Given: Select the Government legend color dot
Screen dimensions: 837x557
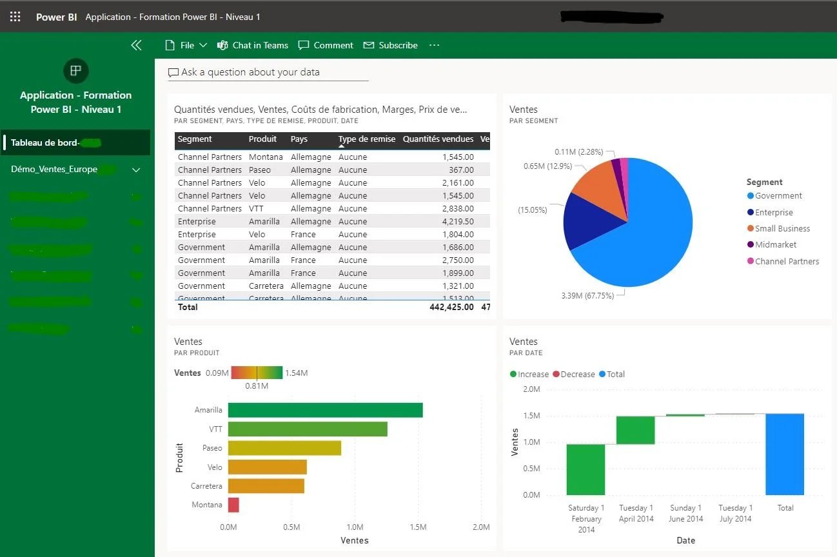Looking at the screenshot, I should [751, 196].
